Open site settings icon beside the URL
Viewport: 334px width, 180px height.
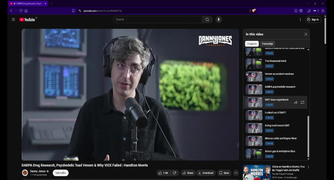point(80,11)
